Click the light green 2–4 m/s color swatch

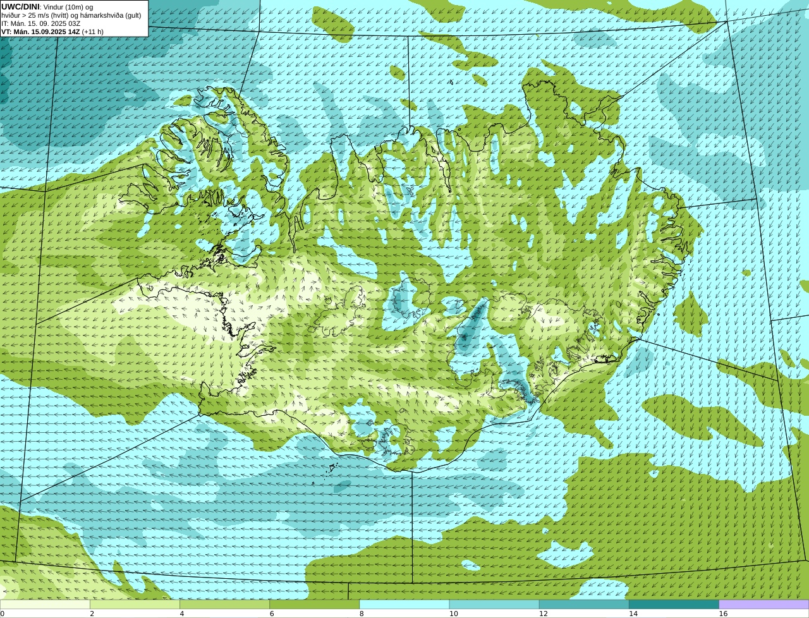135,605
